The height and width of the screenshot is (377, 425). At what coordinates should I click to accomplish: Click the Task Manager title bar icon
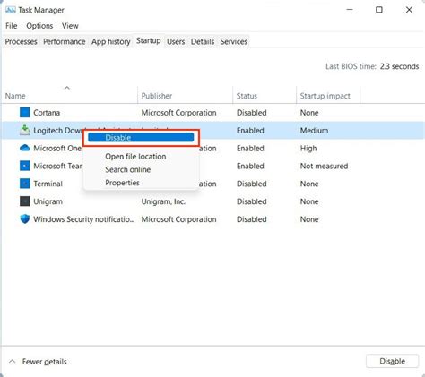click(11, 10)
